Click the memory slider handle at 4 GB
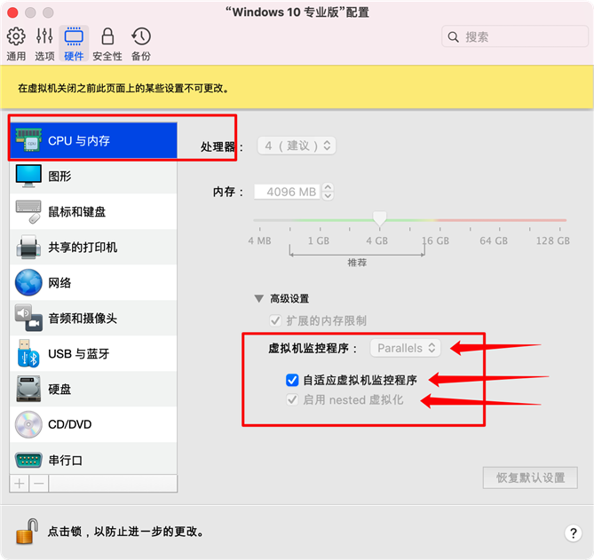 coord(380,218)
